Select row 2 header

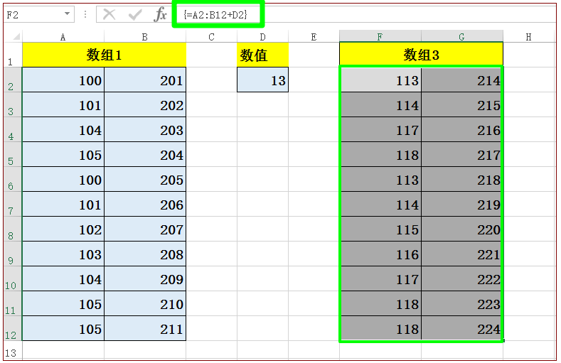click(x=13, y=80)
